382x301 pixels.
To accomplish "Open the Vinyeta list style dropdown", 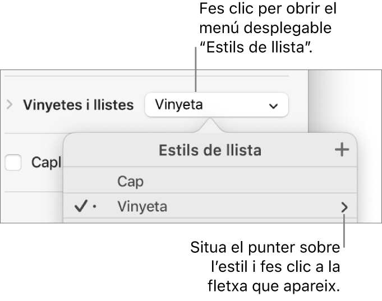I will 217,105.
